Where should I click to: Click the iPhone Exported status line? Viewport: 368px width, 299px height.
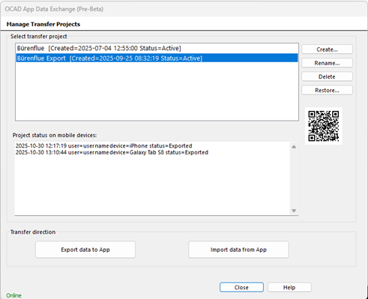click(x=103, y=145)
